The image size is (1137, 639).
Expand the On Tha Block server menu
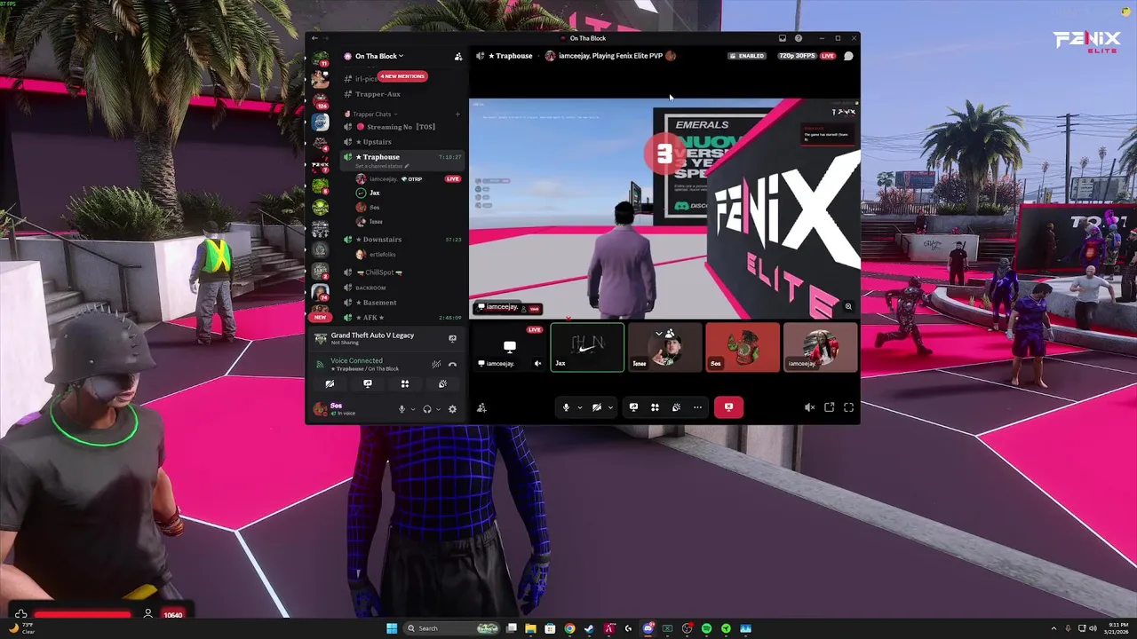coord(379,56)
